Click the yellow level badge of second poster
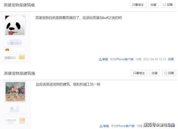Screen dimensions: 178x129 point(22,121)
